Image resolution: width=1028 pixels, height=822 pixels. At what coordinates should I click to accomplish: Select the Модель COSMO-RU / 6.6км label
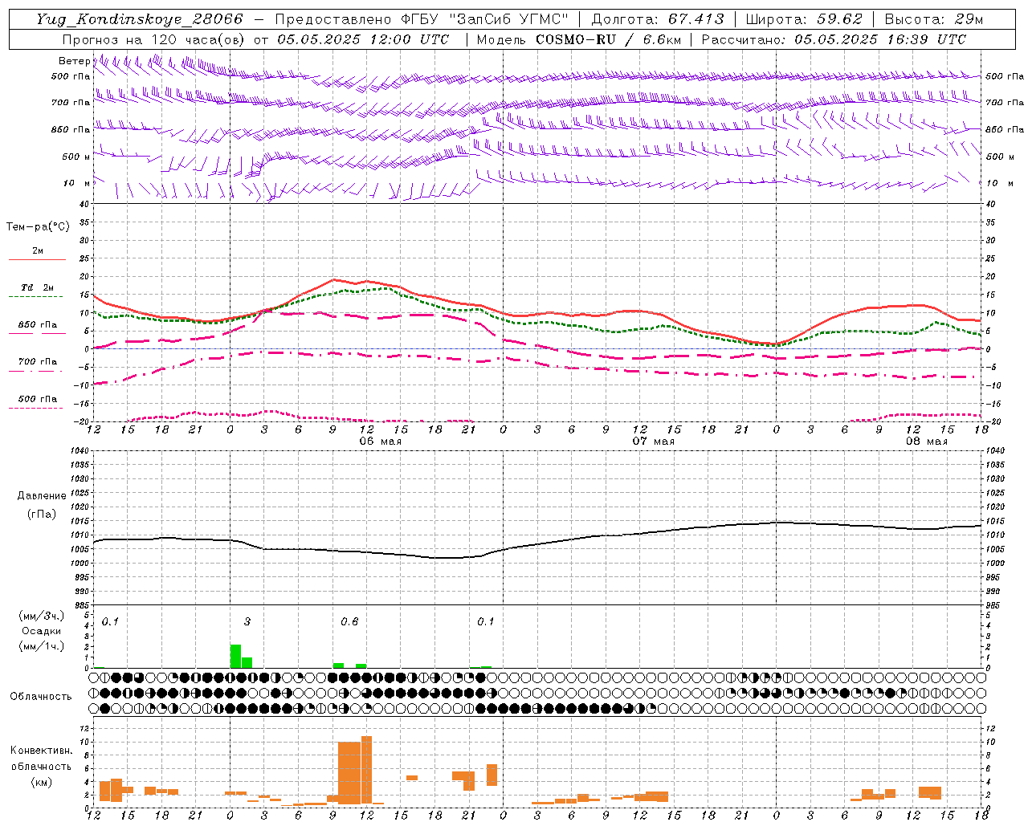tap(579, 39)
